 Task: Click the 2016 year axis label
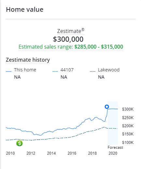(x=72, y=153)
